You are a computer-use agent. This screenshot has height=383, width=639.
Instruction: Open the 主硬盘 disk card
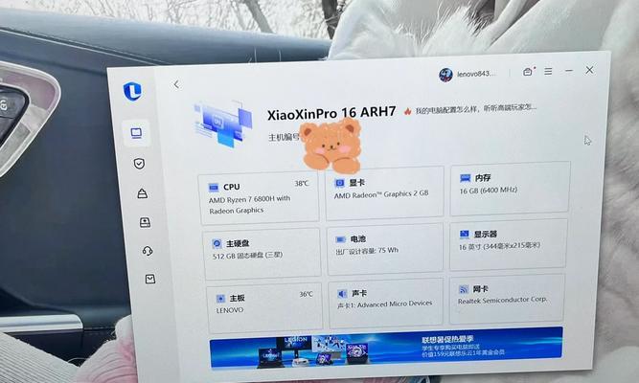[262, 254]
